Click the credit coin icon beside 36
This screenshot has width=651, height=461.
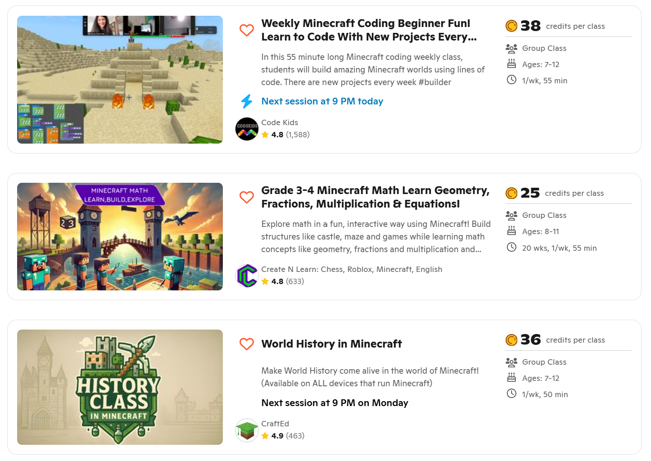pyautogui.click(x=511, y=340)
